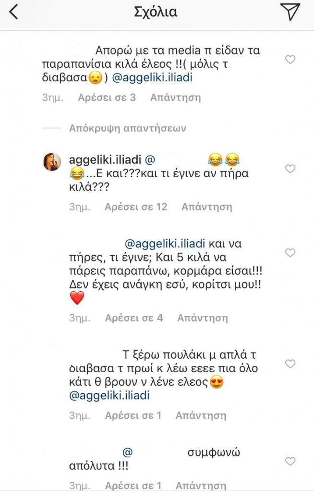Toggle the like heart on aggeliki.iliadi's reply
The image size is (314, 493).
pyautogui.click(x=290, y=169)
